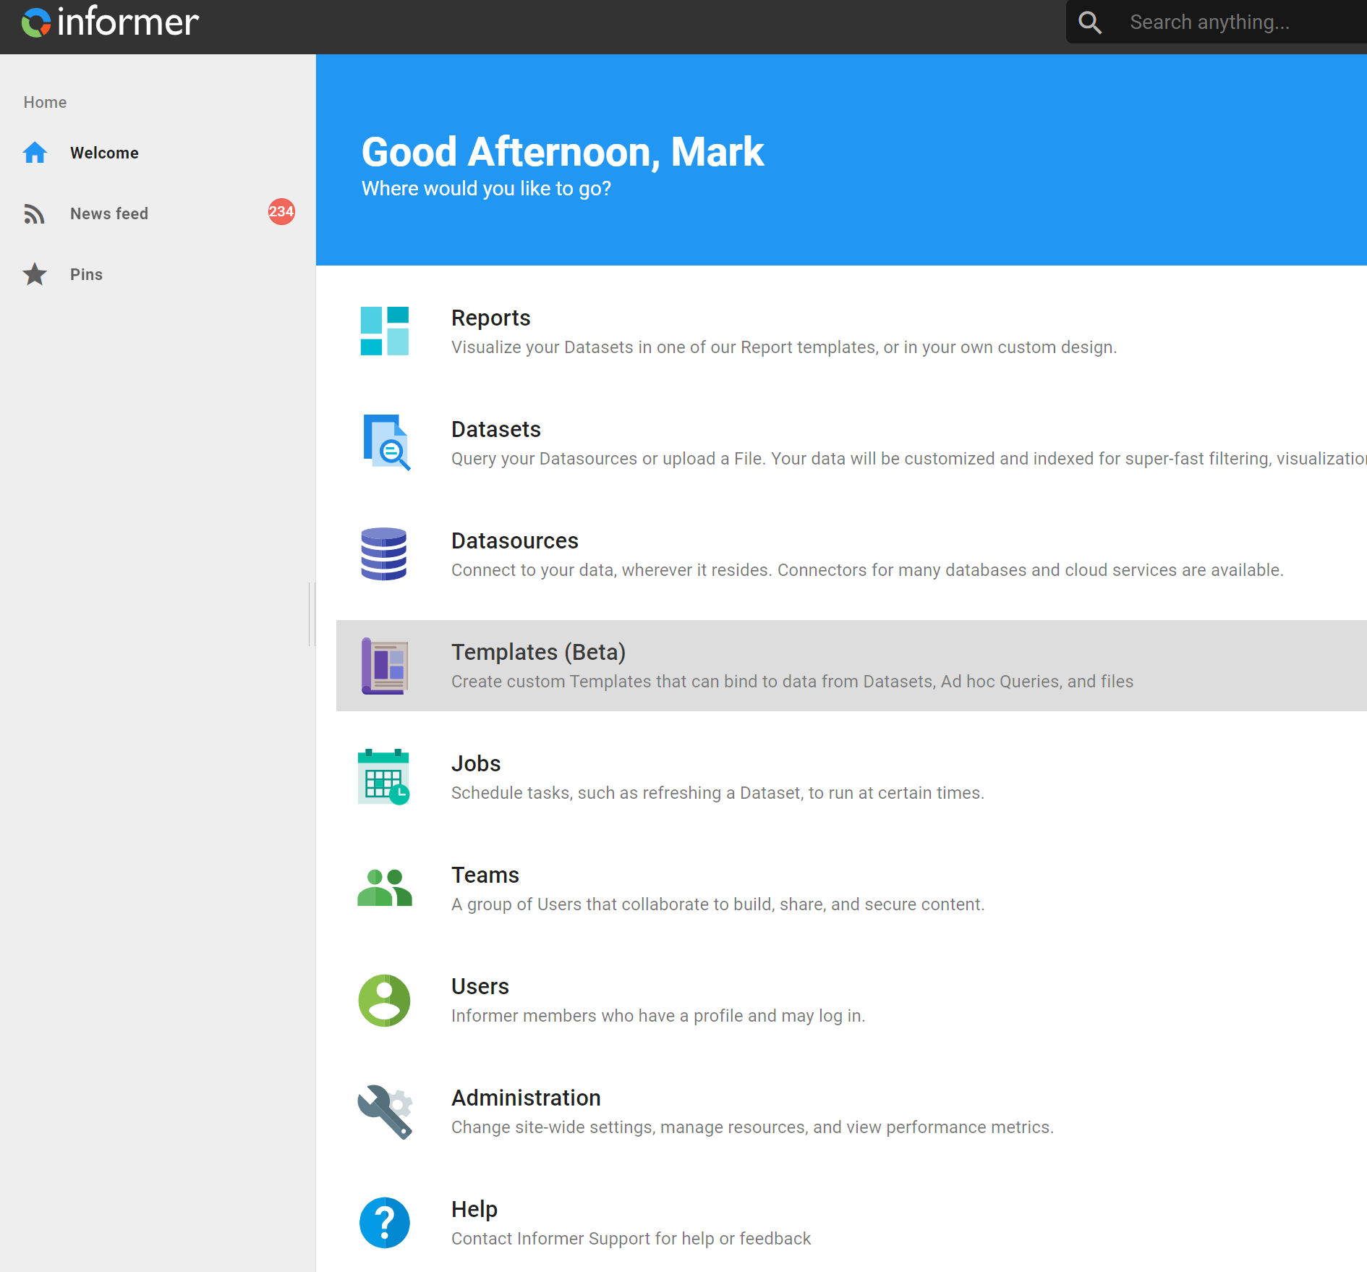Click 'Connect to your data' description

[x=867, y=570]
